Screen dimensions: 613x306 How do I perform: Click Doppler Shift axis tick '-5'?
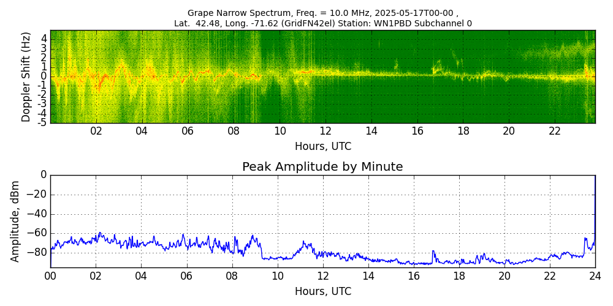(43, 122)
